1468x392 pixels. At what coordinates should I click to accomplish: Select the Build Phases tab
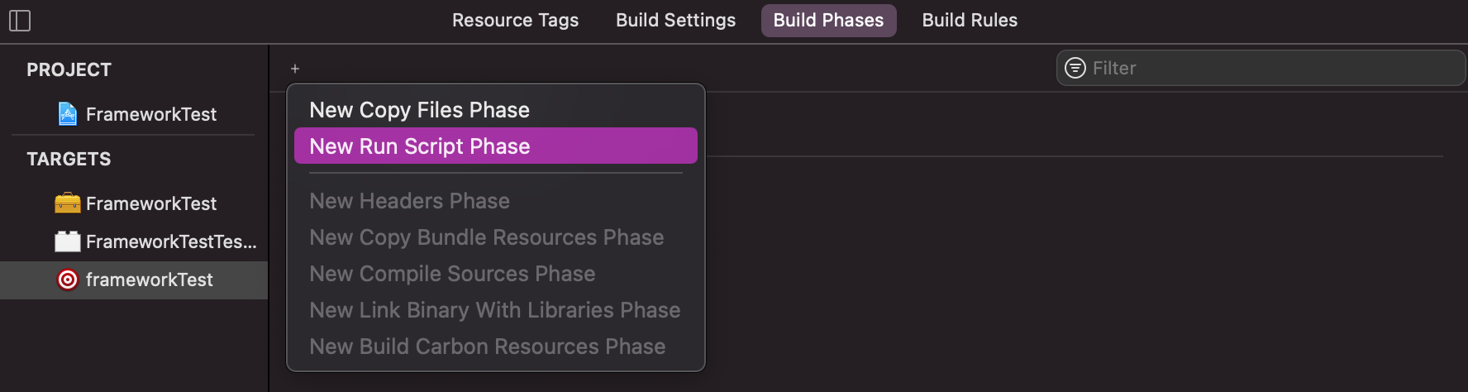tap(828, 21)
